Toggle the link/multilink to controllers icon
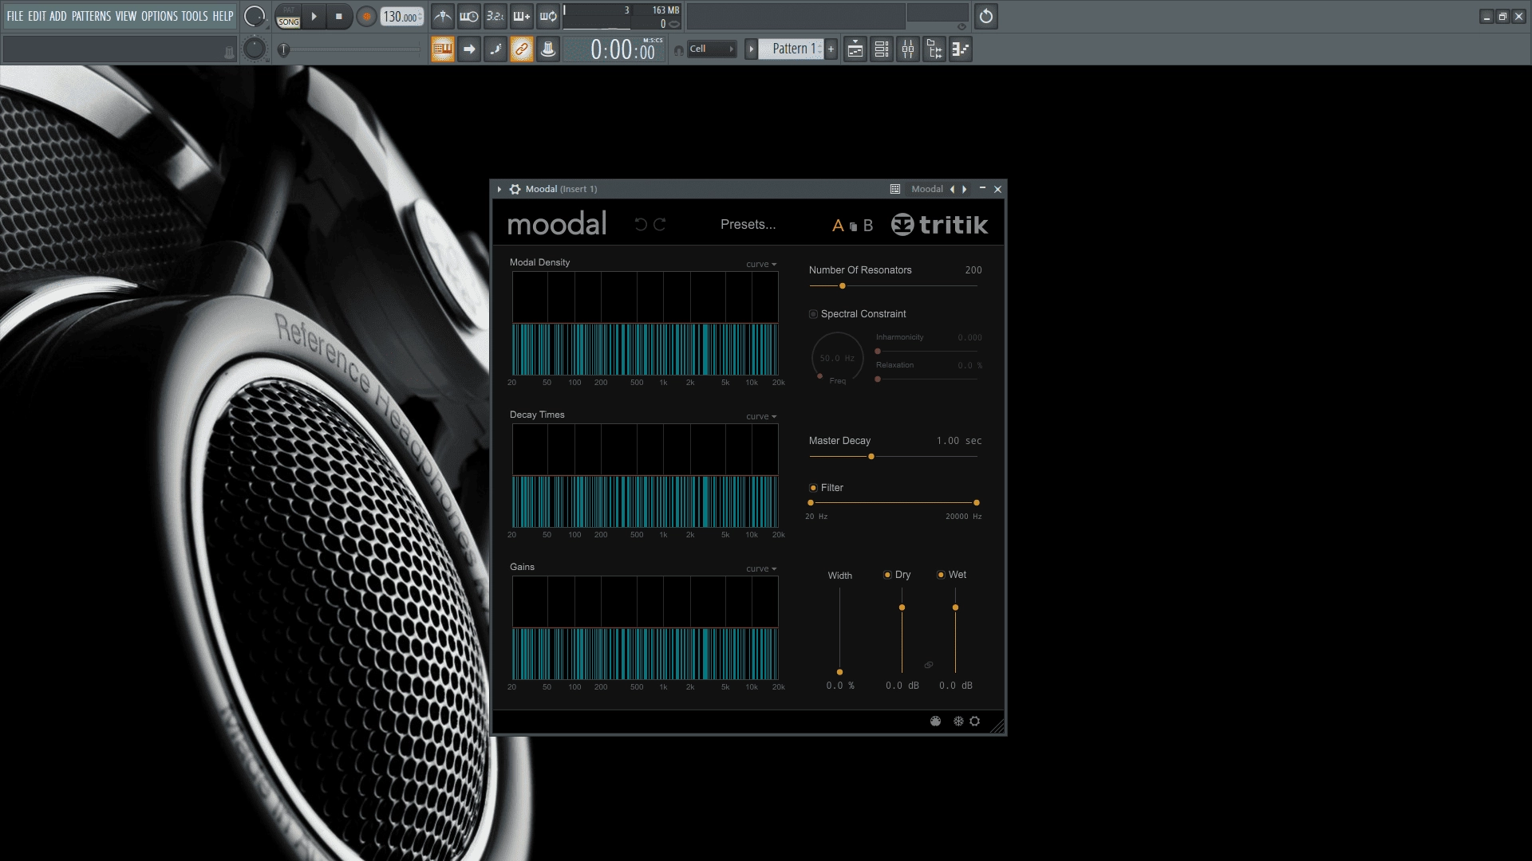This screenshot has width=1532, height=861. click(x=522, y=49)
